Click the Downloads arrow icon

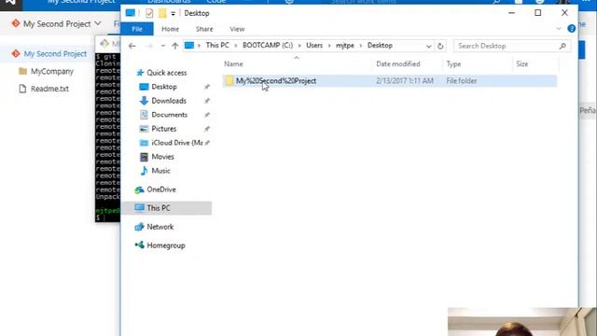click(144, 101)
